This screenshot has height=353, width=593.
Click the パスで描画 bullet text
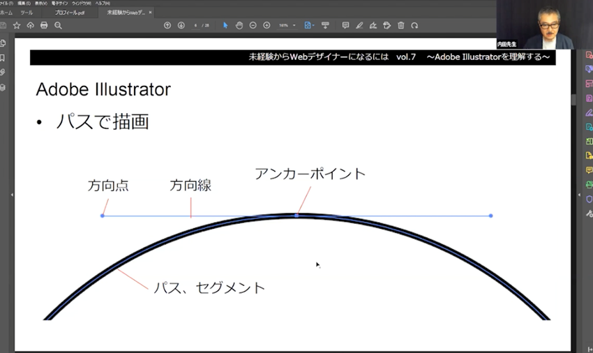coord(103,121)
